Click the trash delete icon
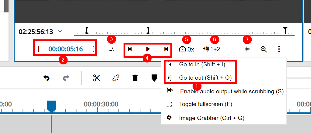This screenshot has width=311, height=133. click(135, 78)
